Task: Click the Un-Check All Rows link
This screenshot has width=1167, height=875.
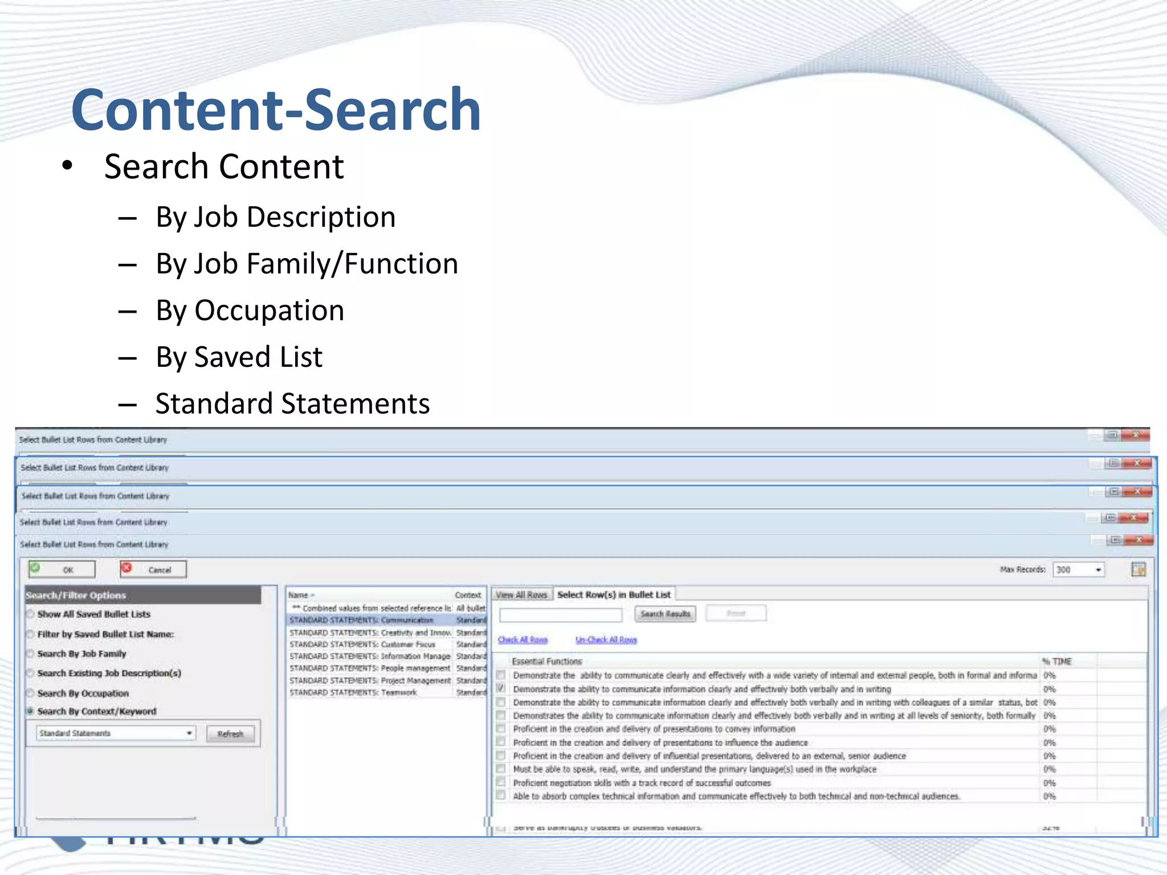Action: [606, 640]
